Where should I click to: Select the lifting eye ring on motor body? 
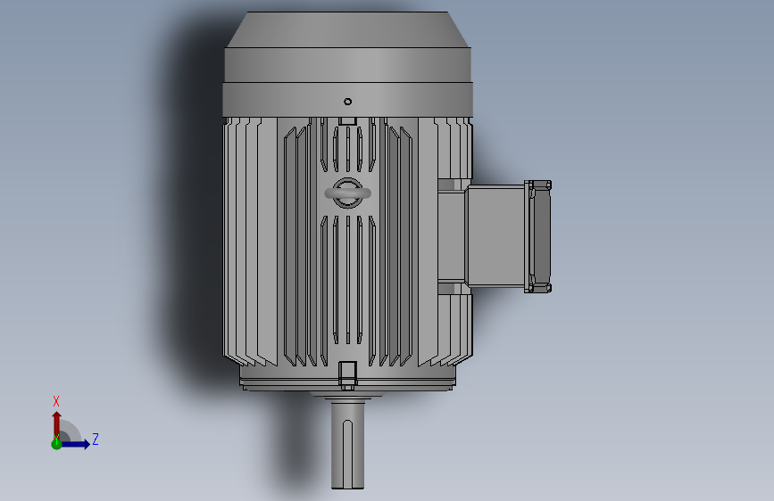348,193
